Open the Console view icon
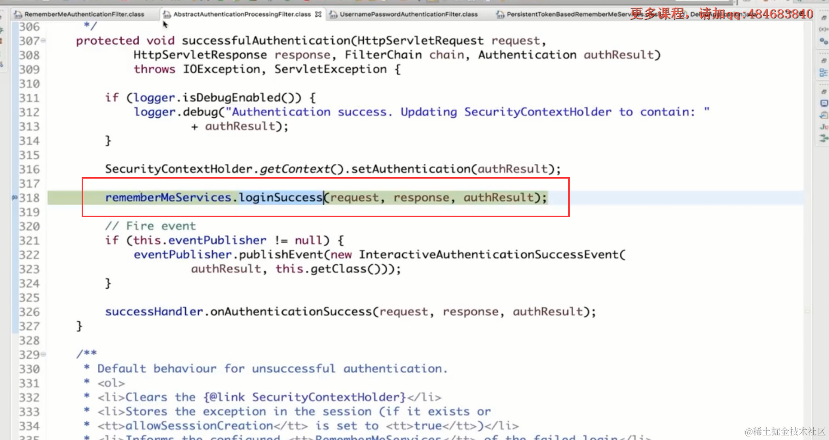The height and width of the screenshot is (440, 829). 823,103
